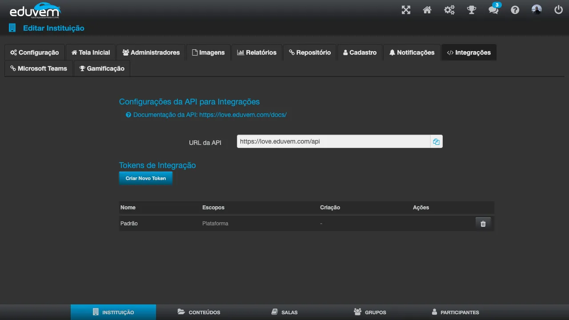Go to Conteúdos in the bottom navigation
The height and width of the screenshot is (320, 569).
199,312
